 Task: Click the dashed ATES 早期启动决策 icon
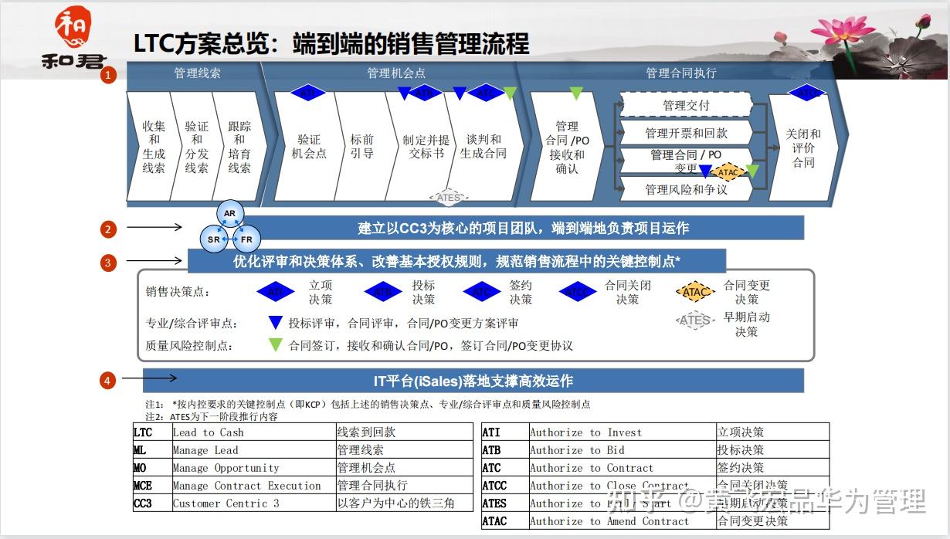(694, 320)
